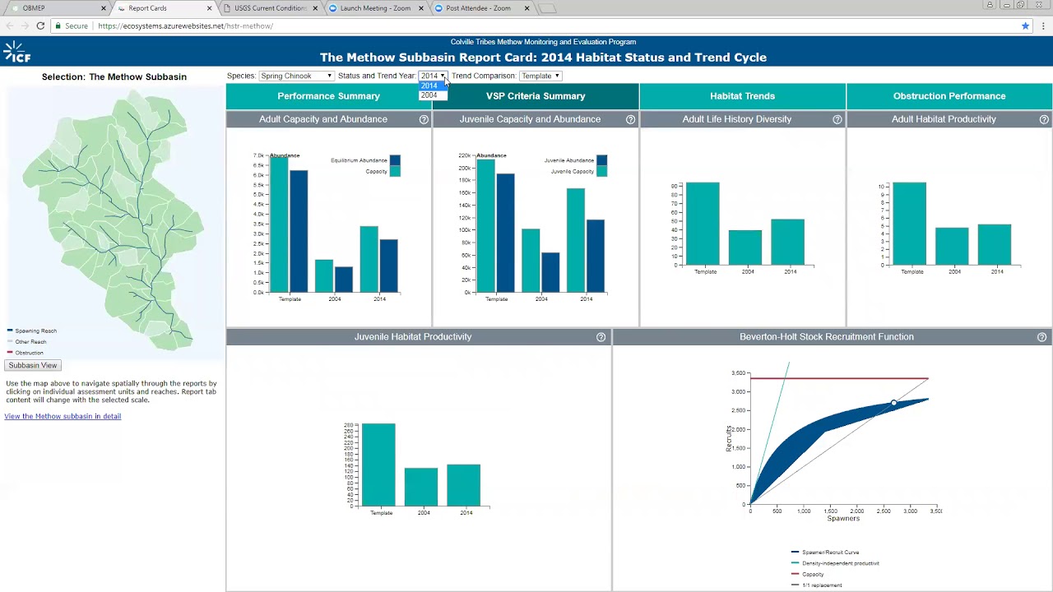This screenshot has width=1053, height=592.
Task: Click the 2004 bar in Juvenile Habitat Productivity
Action: tap(421, 487)
